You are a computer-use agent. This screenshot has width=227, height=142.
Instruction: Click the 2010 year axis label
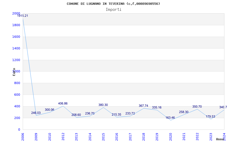click(49, 137)
